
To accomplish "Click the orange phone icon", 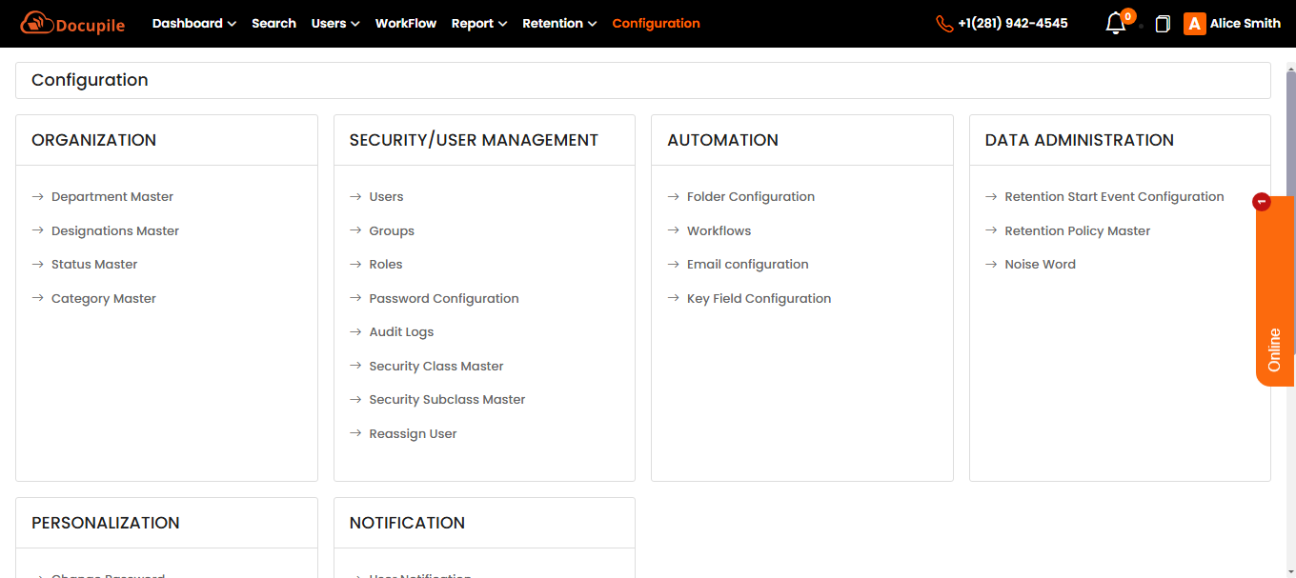I will (944, 24).
